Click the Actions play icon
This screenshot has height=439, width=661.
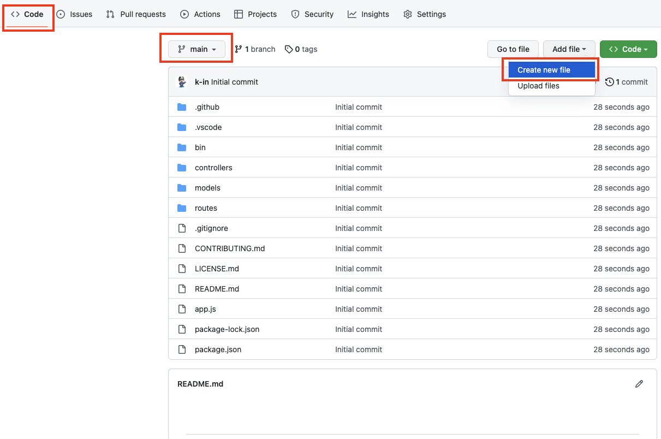pos(184,14)
